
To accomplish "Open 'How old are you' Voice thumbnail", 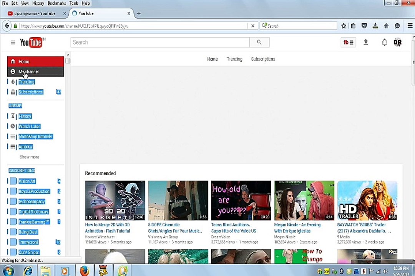I will (241, 200).
